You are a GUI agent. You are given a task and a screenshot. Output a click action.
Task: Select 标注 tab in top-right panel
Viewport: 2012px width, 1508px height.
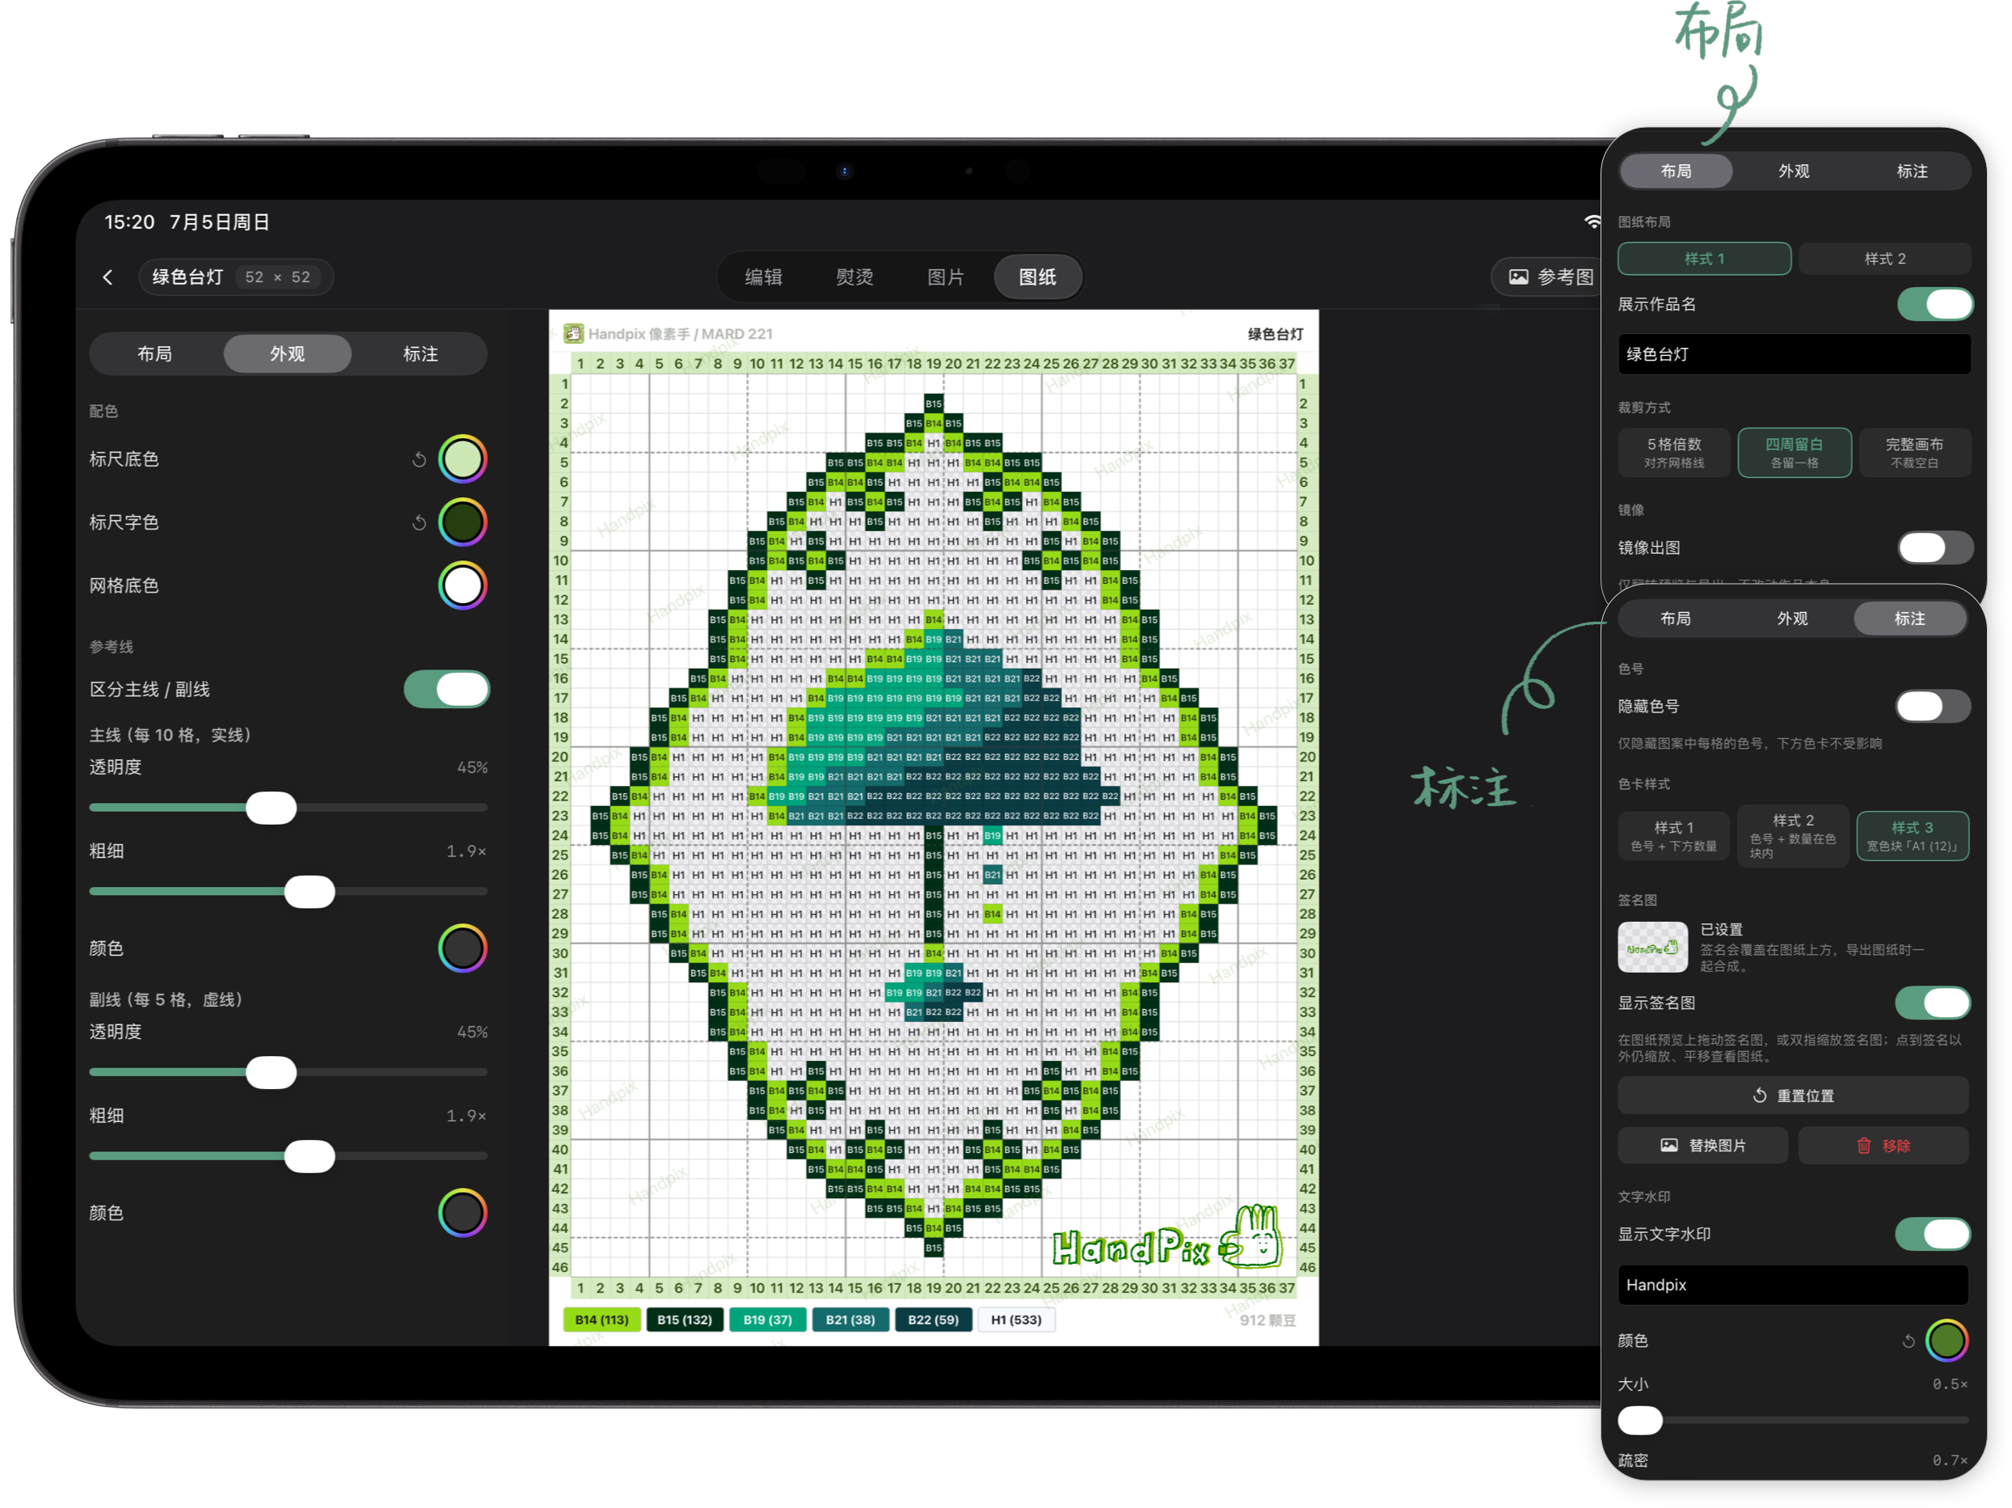(x=1912, y=171)
